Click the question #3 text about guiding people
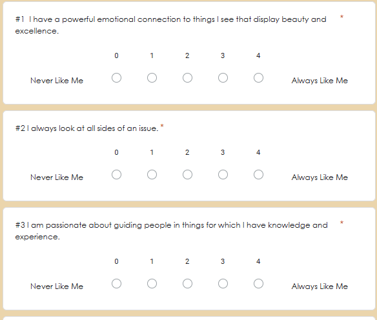 click(x=171, y=231)
